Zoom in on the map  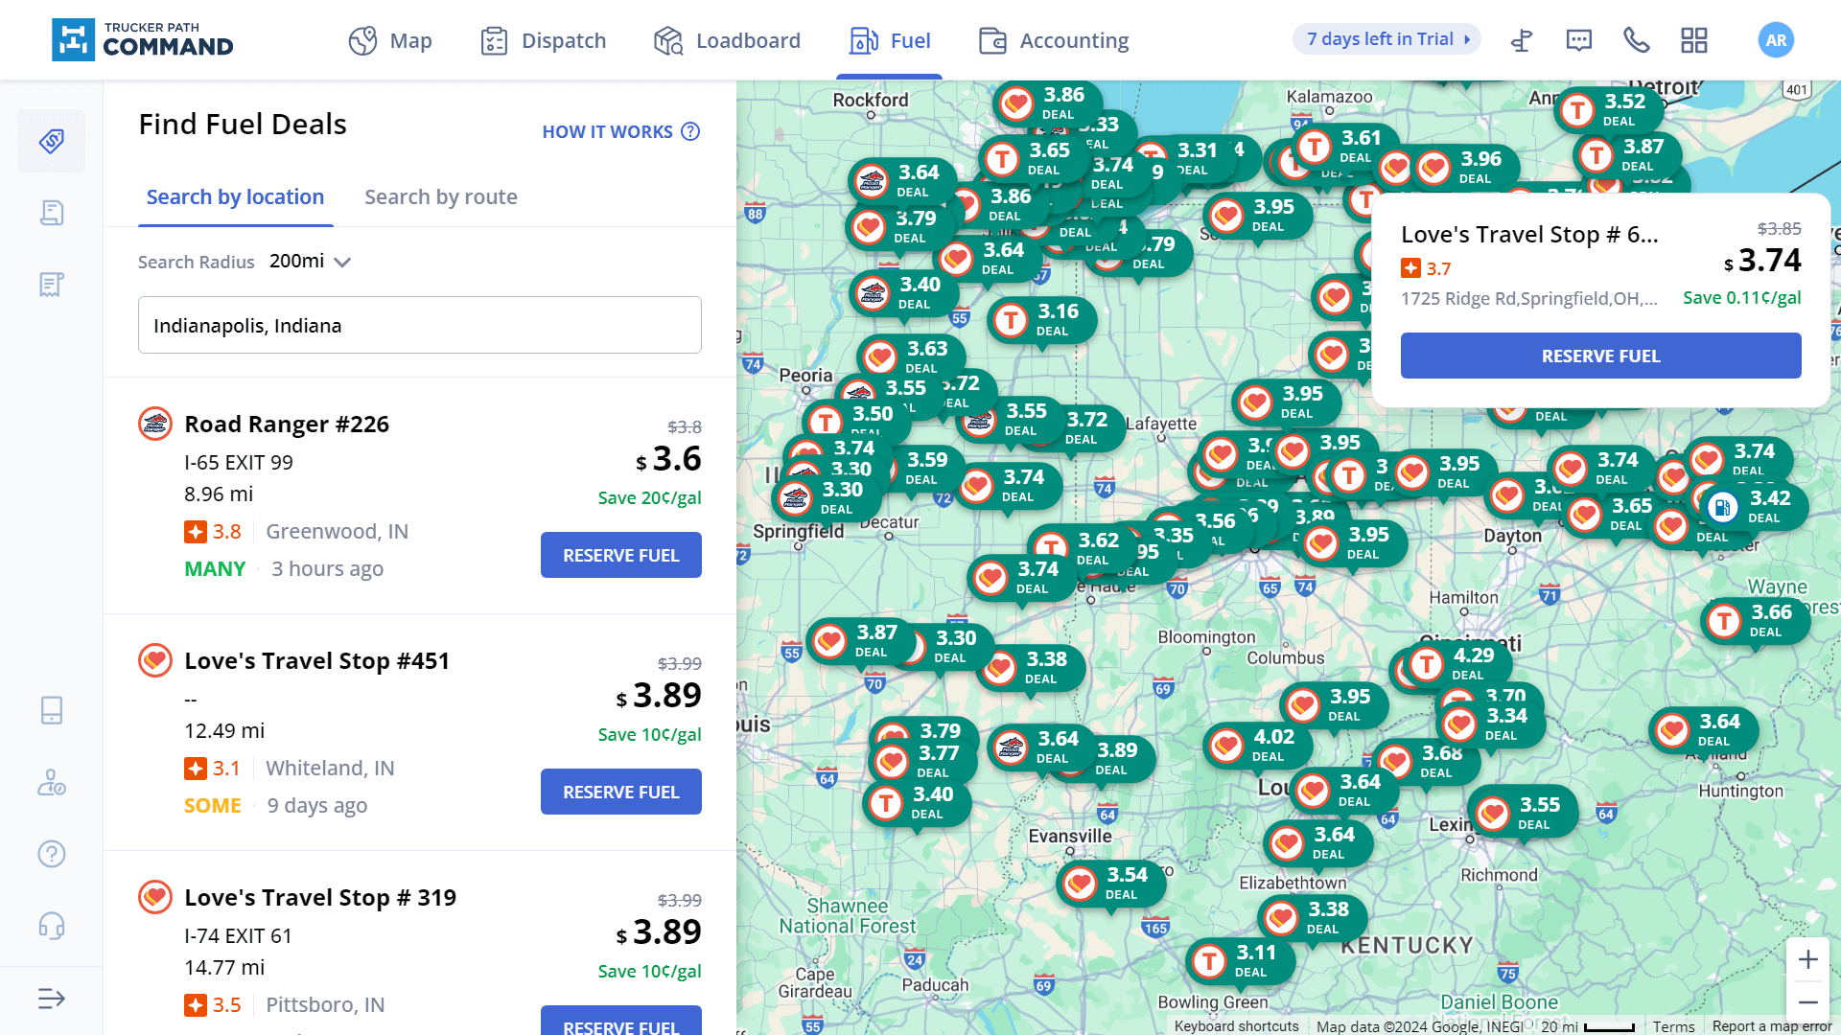(1808, 959)
